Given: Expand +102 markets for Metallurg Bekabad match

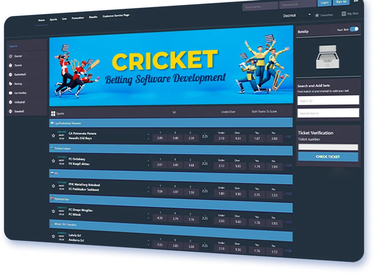Looking at the screenshot, I should click(x=288, y=194).
